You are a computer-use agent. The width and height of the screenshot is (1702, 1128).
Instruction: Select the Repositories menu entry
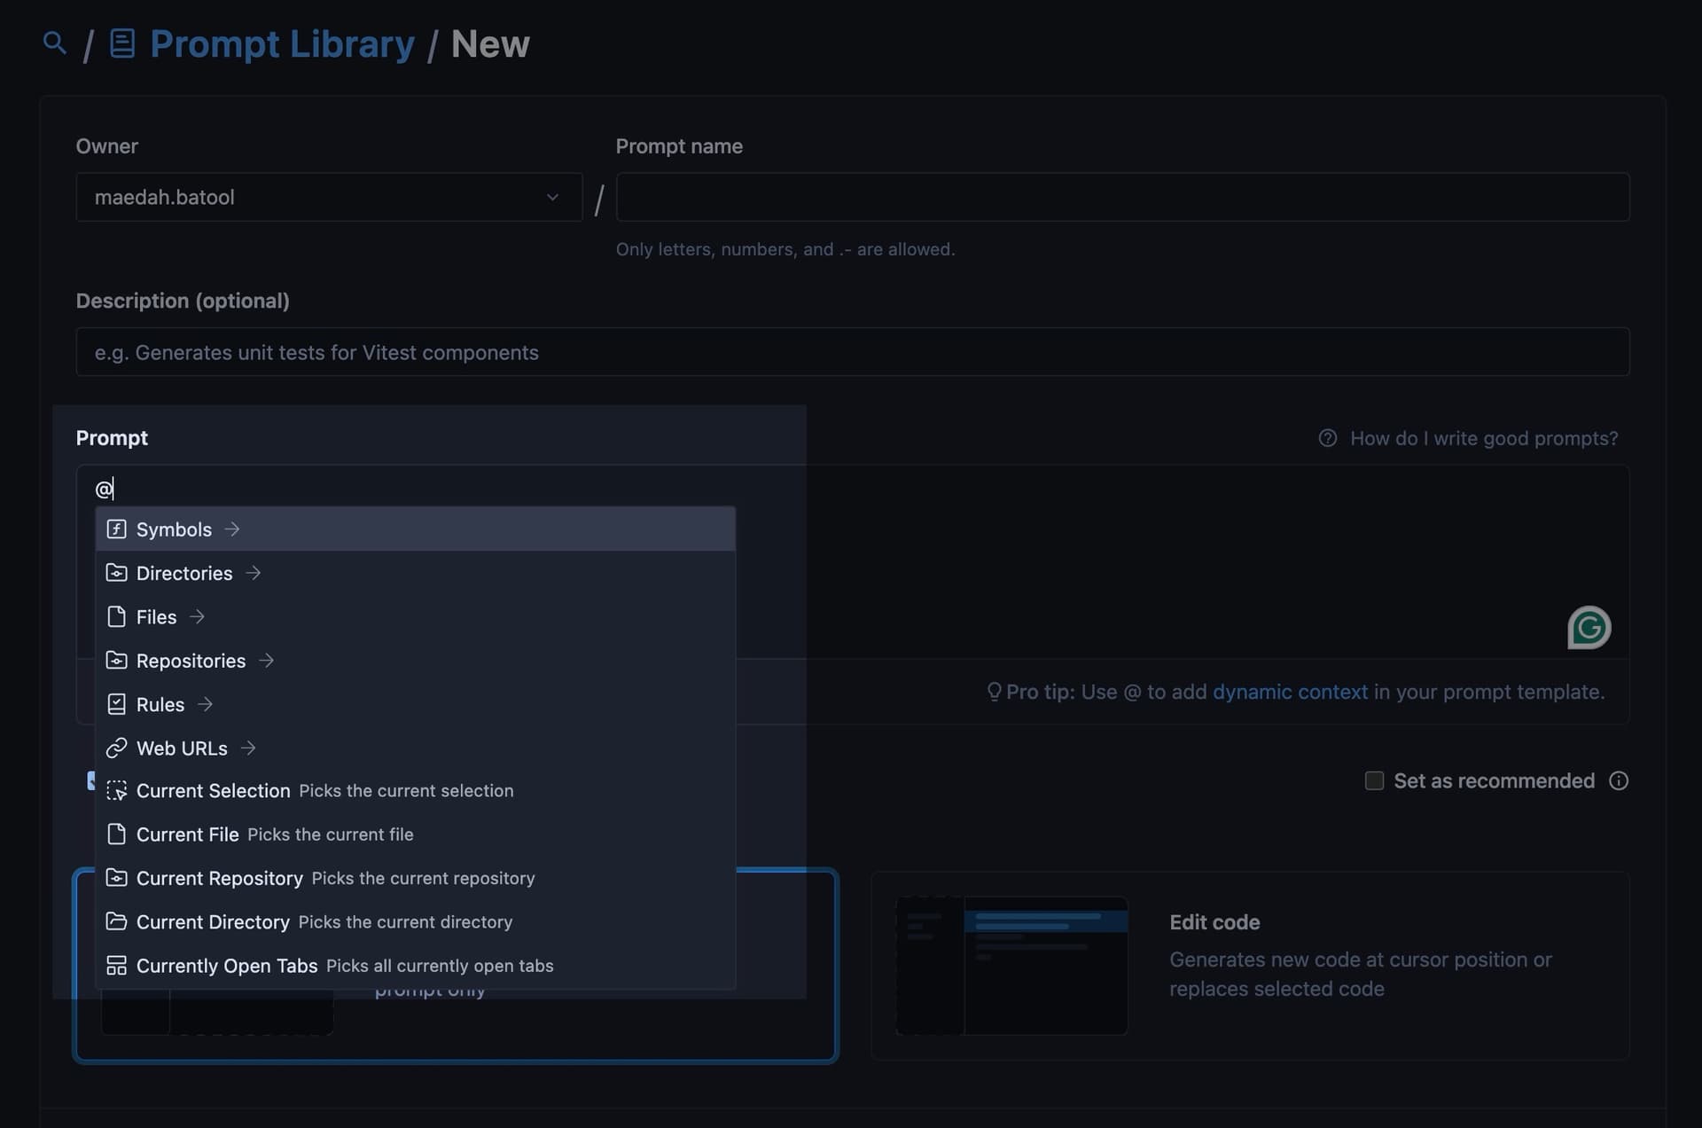[415, 661]
